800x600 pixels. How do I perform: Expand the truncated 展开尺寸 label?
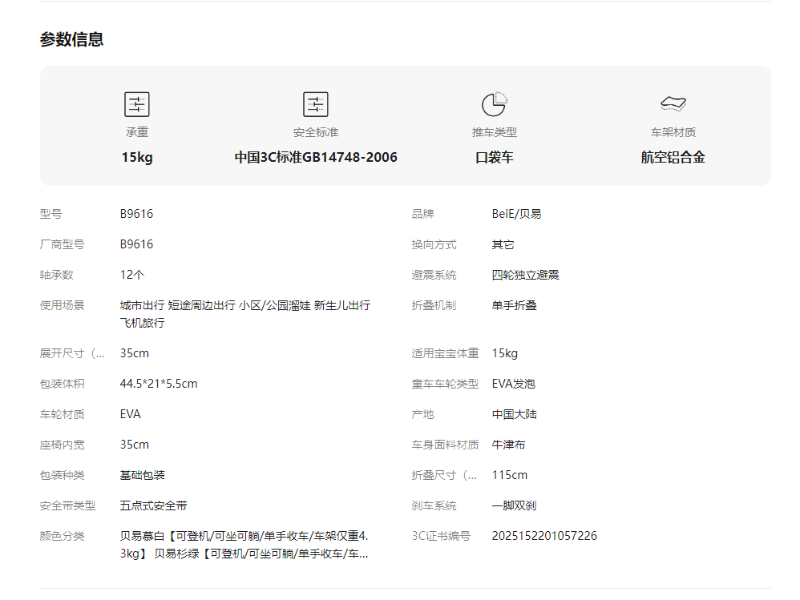pos(73,353)
